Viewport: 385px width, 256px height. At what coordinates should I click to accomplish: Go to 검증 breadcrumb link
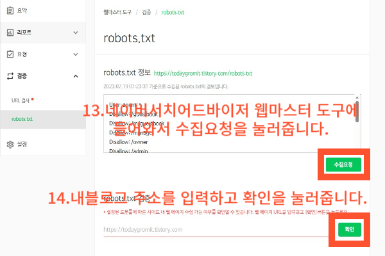click(x=146, y=12)
